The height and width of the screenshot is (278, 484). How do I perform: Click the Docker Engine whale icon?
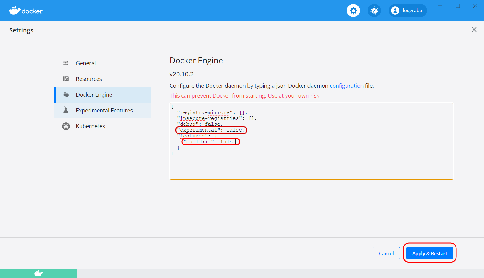point(66,95)
